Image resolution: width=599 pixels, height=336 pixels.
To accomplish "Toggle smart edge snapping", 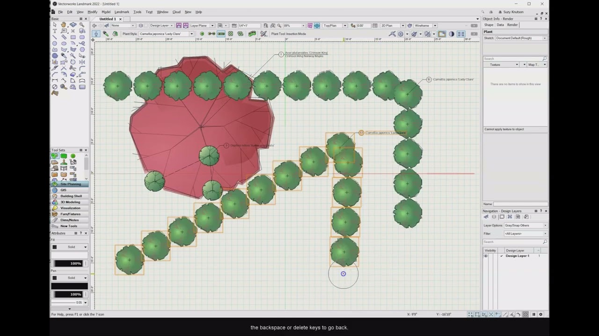I will (x=511, y=315).
